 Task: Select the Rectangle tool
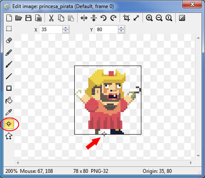click(9, 88)
